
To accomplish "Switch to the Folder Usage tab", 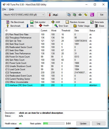I will 81,26.
